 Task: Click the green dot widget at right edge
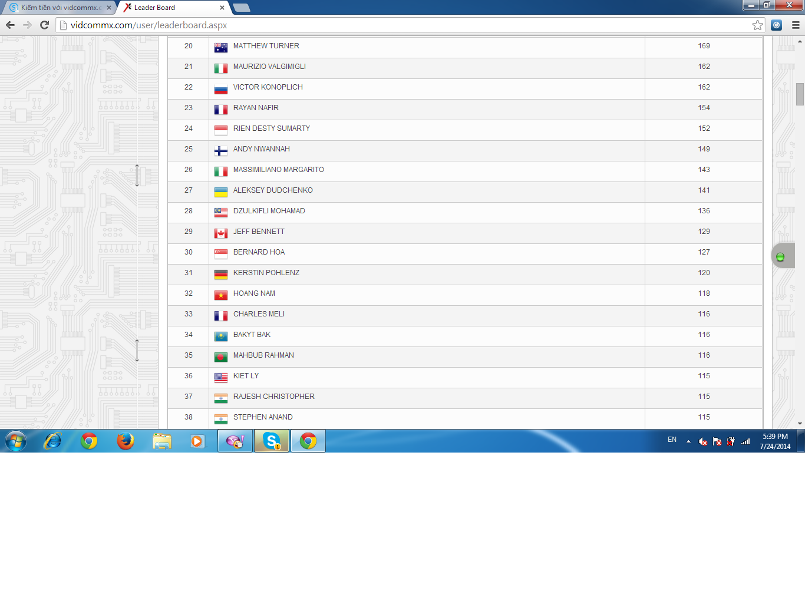coord(780,257)
